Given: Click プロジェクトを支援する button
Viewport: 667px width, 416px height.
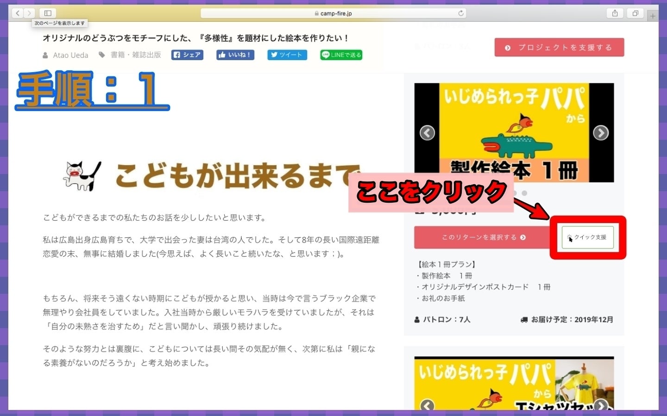Looking at the screenshot, I should point(559,47).
